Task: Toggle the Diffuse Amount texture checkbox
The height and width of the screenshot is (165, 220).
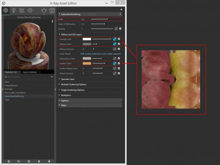Action: pos(119,49)
